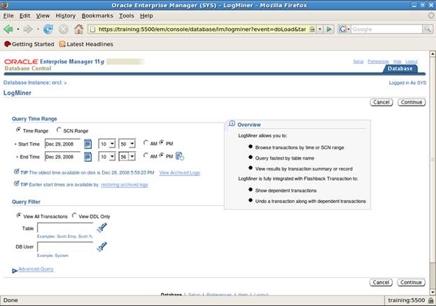Click the header Preferences link

coord(378,61)
